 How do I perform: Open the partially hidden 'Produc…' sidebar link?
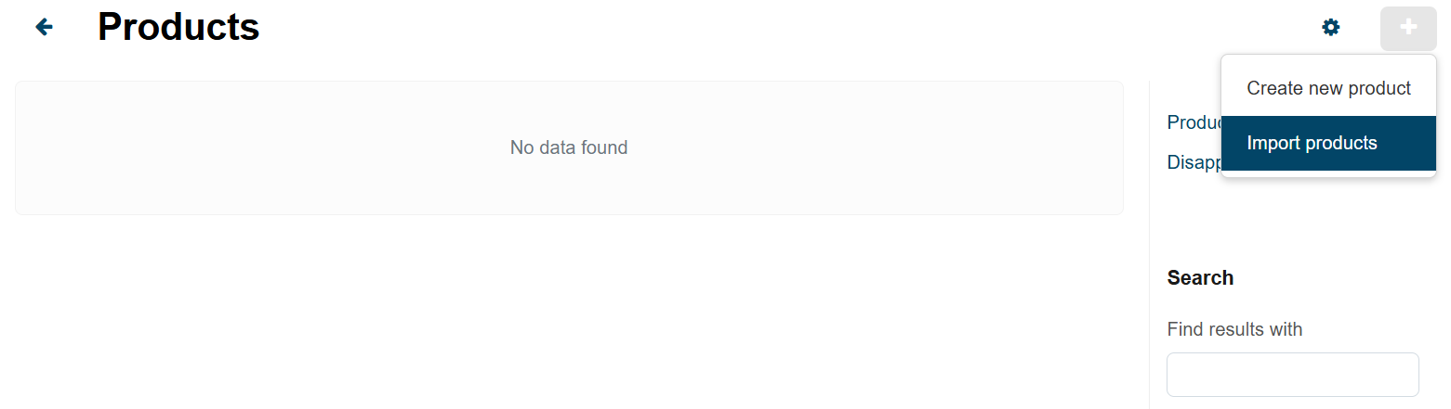click(1194, 122)
